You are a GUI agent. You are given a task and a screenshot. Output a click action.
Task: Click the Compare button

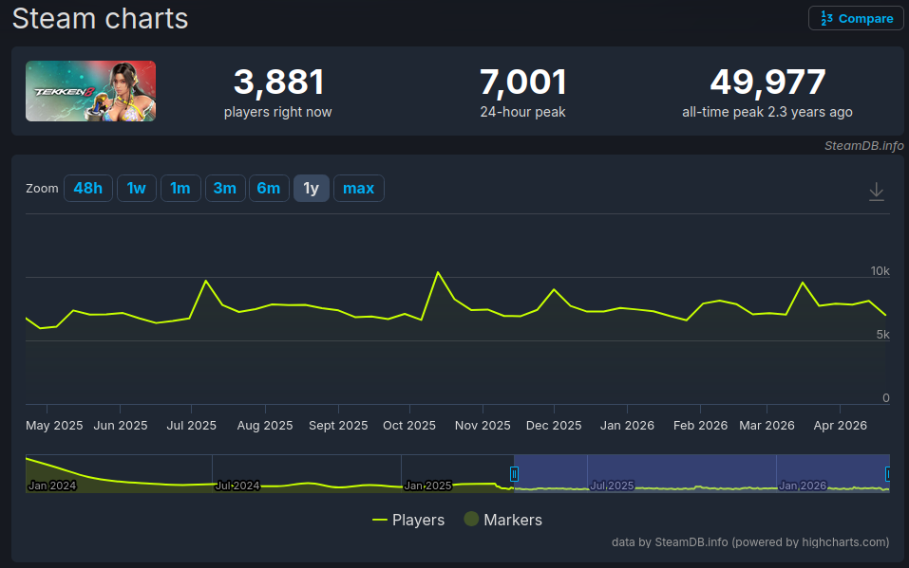[856, 19]
